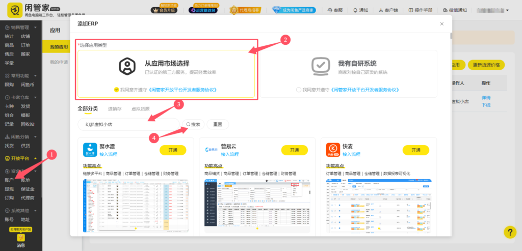Click the 下线 link in table

(x=486, y=105)
